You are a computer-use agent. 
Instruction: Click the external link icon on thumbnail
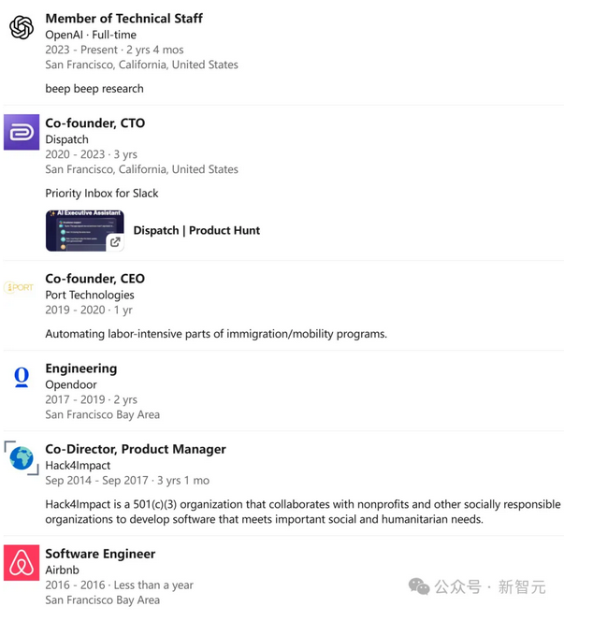(x=115, y=241)
